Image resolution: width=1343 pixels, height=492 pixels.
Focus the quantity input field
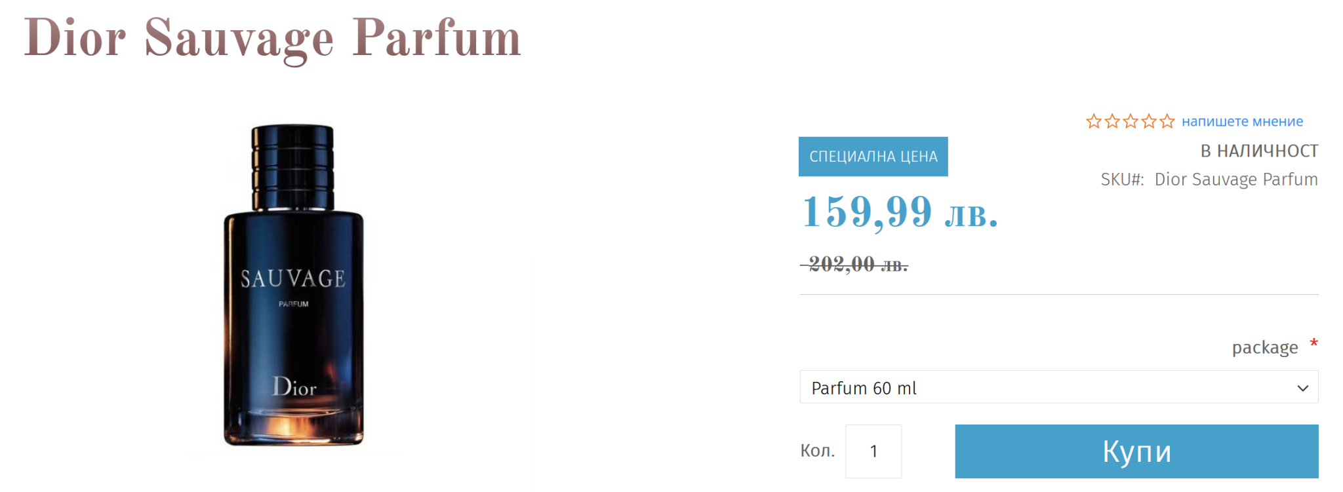pos(873,451)
